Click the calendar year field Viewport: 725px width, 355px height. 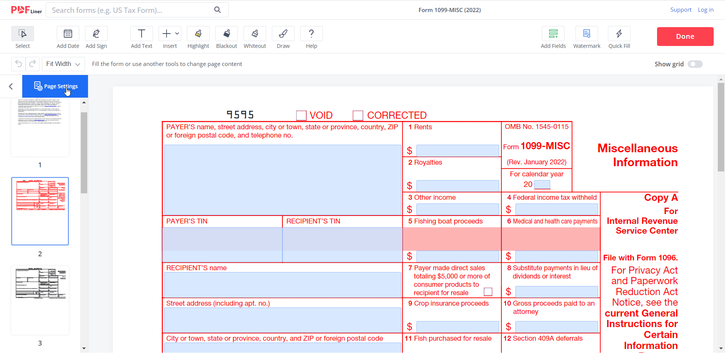[542, 185]
